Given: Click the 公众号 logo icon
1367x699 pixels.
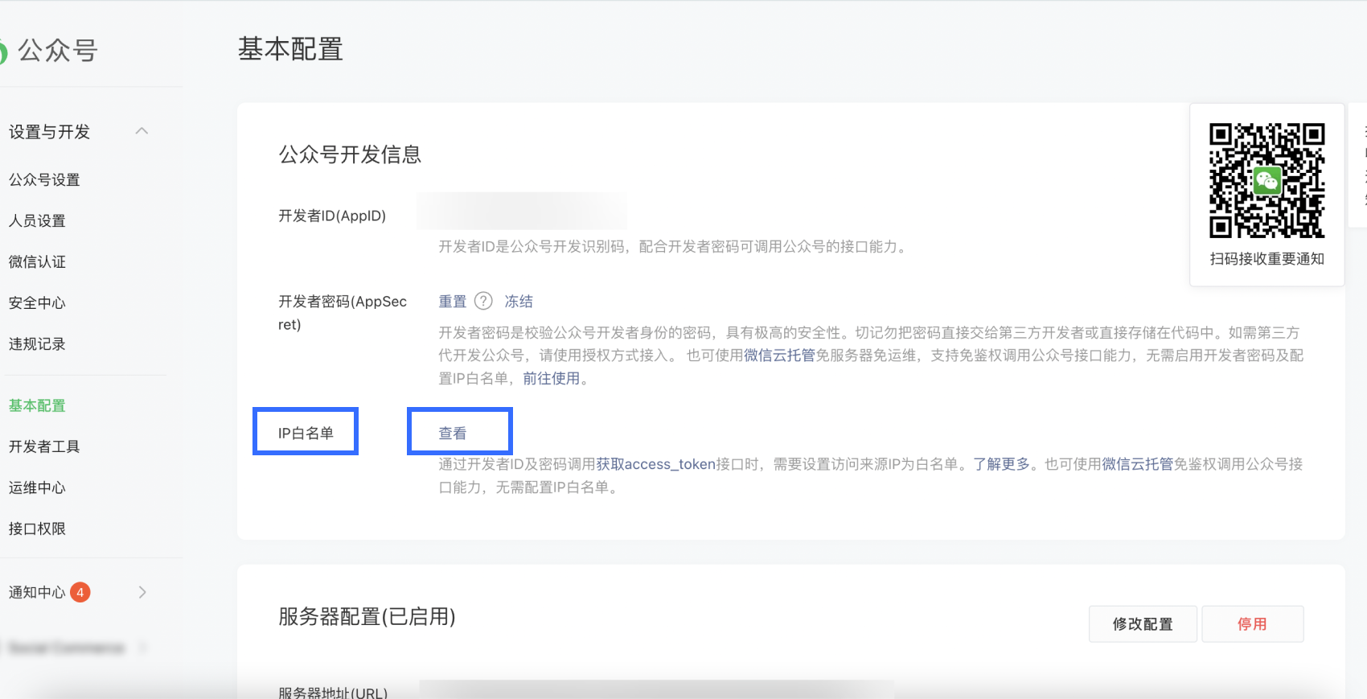Looking at the screenshot, I should pyautogui.click(x=2, y=52).
